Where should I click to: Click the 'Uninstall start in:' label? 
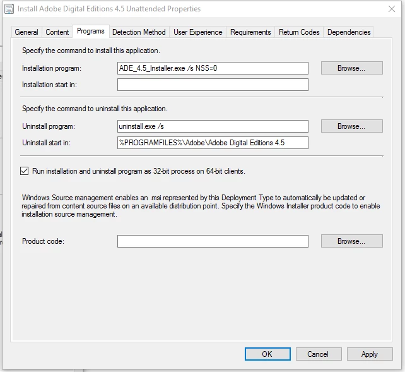click(46, 143)
